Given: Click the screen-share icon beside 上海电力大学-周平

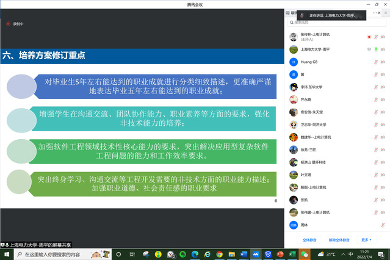Looking at the screenshot, I should [x=369, y=49].
